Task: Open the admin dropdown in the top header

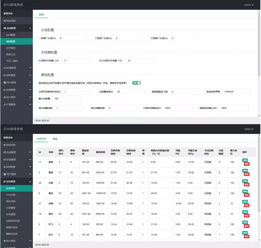Action: pos(248,5)
